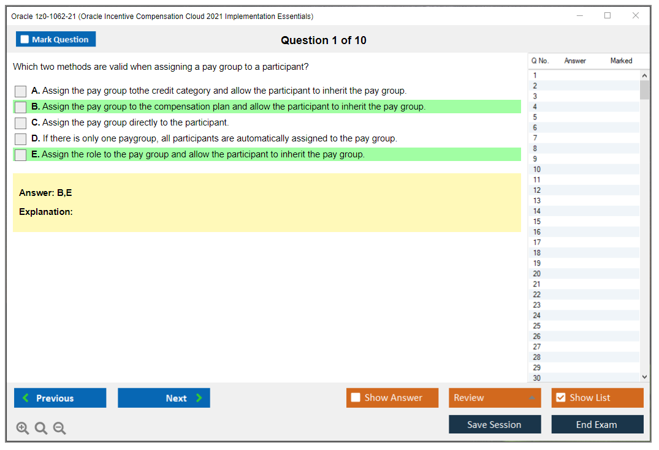
Task: Disable the Show List checkbox
Action: point(560,397)
